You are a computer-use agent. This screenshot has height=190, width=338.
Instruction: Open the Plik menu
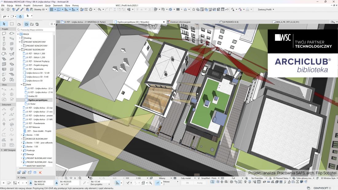2,6
